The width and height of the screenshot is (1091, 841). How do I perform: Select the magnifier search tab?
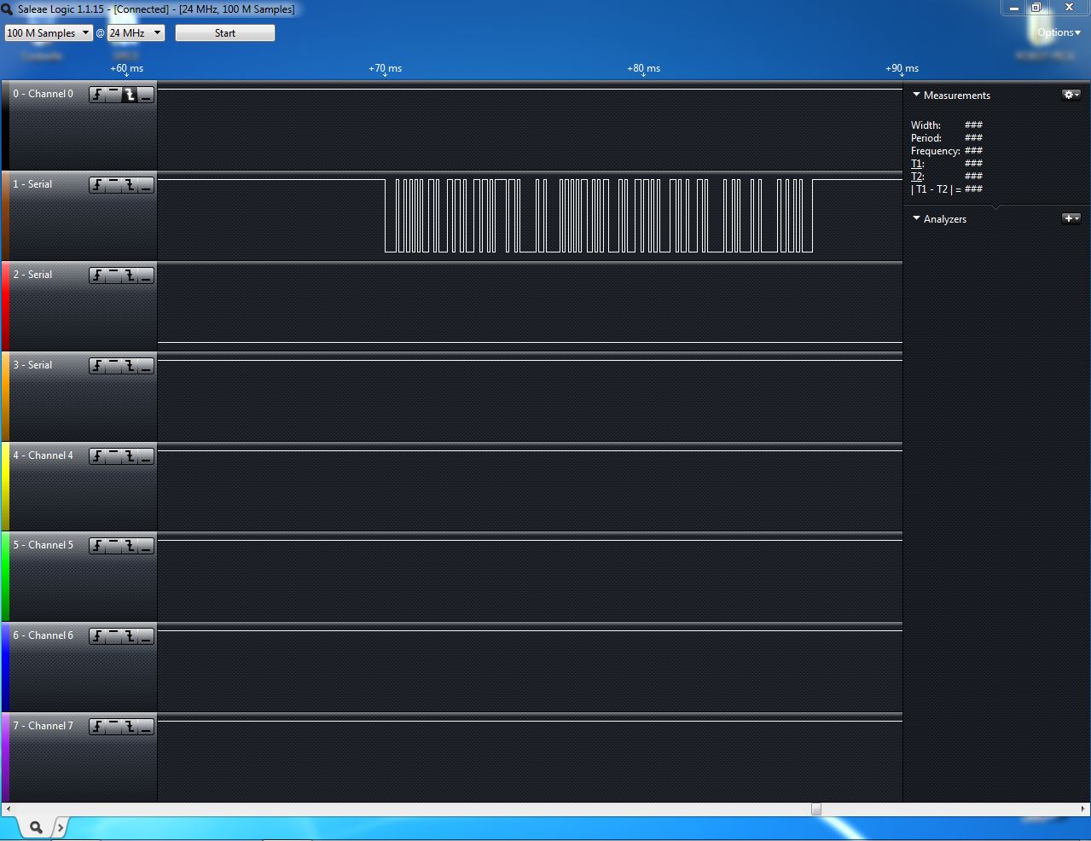pyautogui.click(x=36, y=826)
